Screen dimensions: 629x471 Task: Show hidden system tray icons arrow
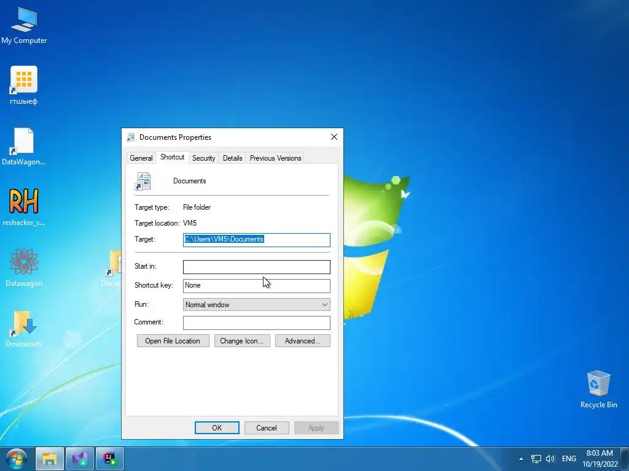click(521, 459)
